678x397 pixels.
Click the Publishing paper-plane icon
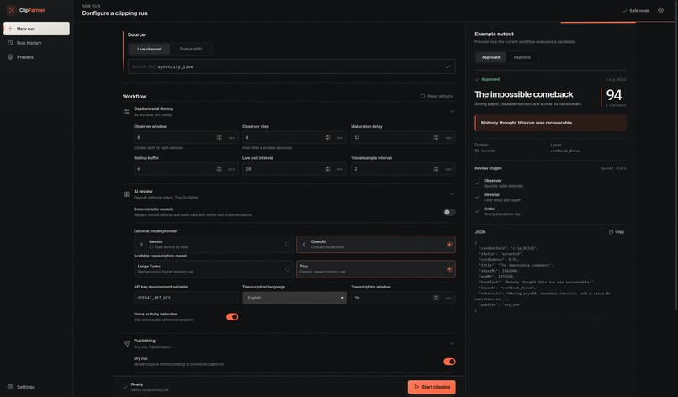tap(127, 343)
